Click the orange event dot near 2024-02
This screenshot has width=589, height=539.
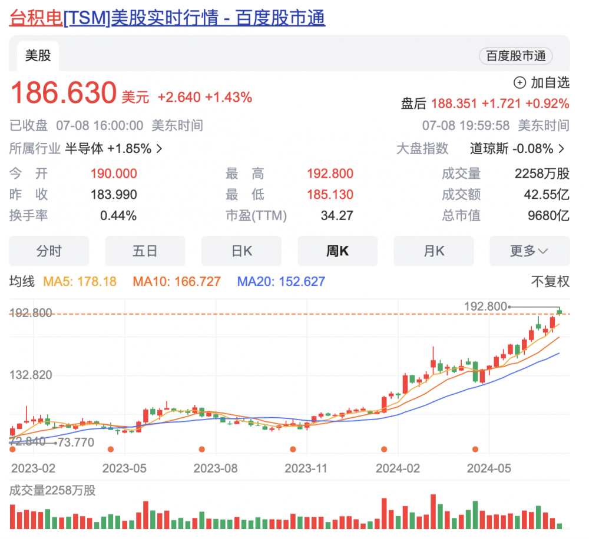coord(384,450)
